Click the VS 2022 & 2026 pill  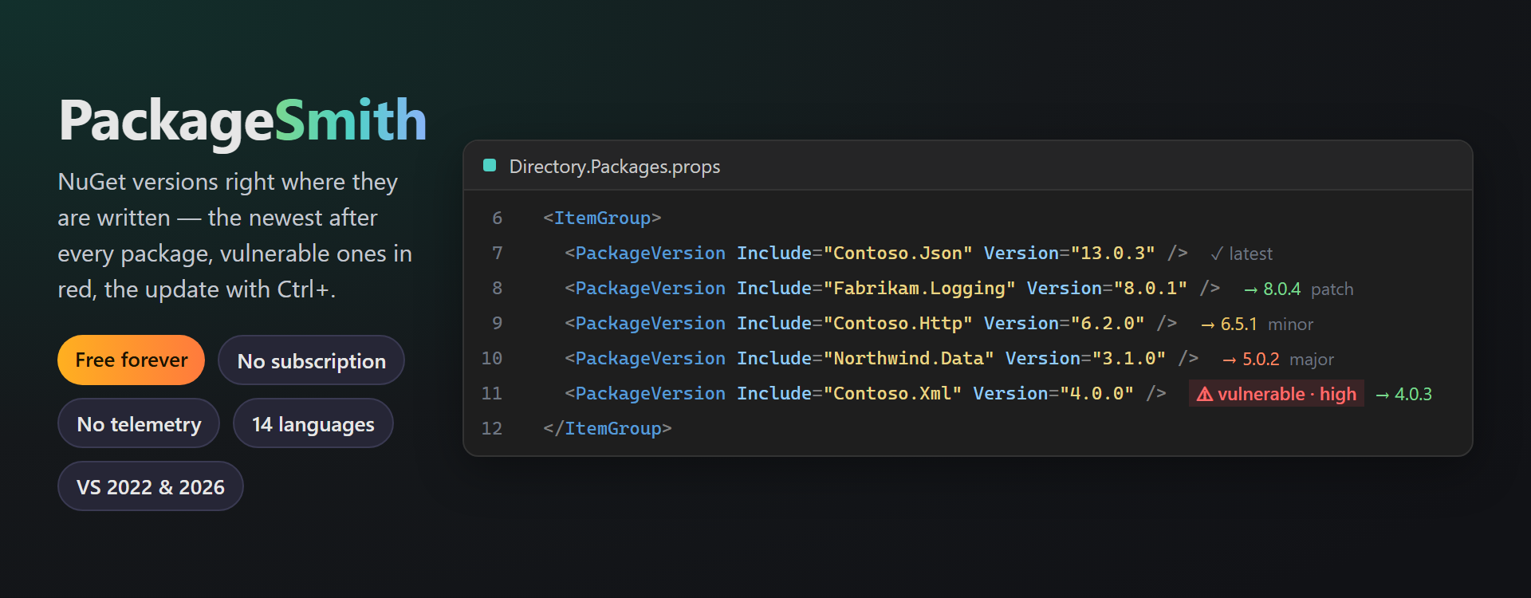(151, 486)
